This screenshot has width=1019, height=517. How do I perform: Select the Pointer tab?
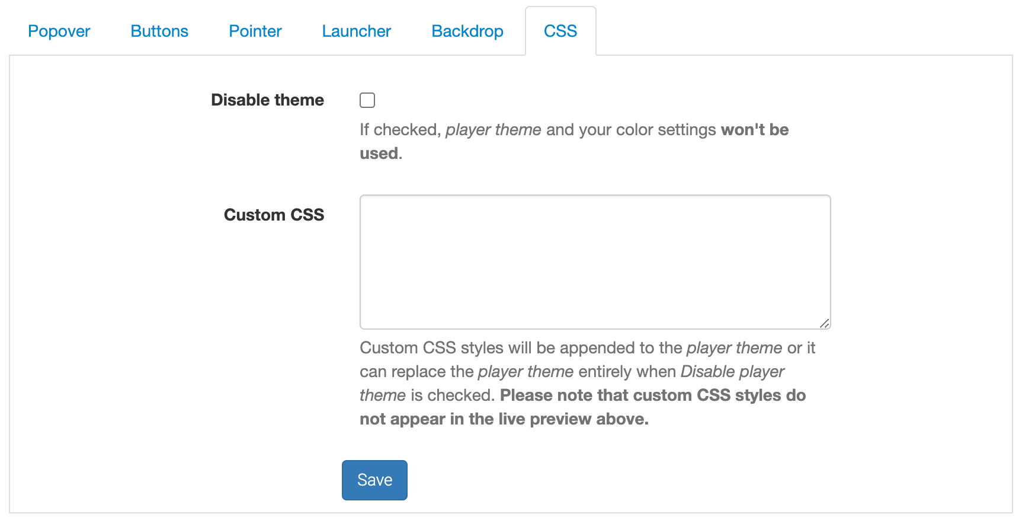point(255,31)
